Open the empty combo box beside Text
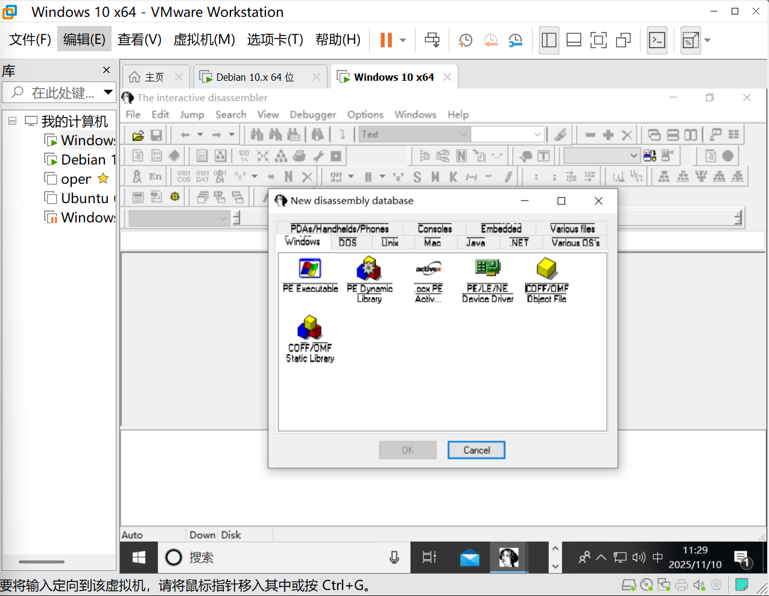 (x=508, y=134)
